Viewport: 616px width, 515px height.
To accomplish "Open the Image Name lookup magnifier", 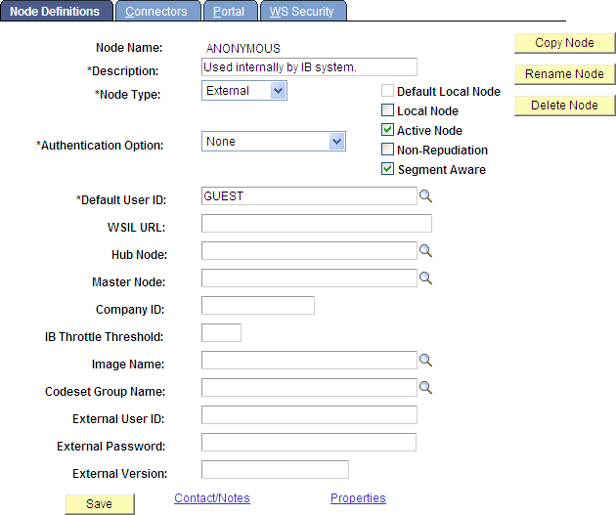I will 425,361.
